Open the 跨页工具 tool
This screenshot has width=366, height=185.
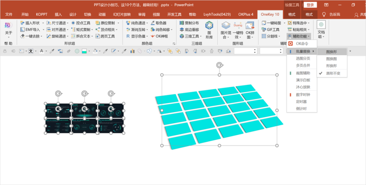point(105,36)
